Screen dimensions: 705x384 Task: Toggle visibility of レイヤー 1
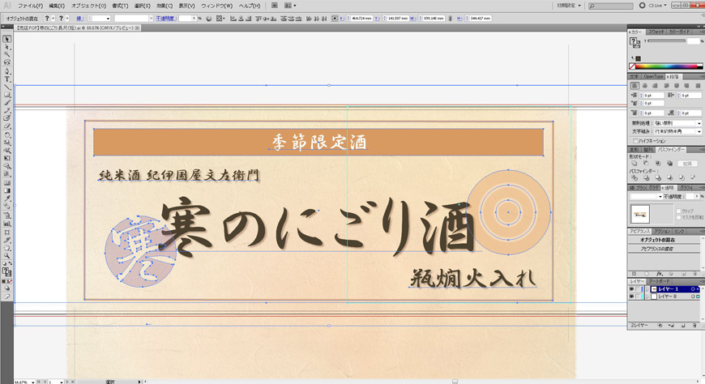(632, 289)
